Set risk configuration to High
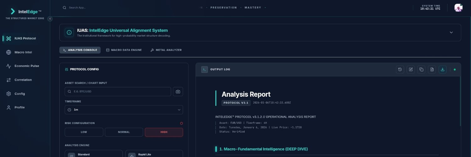The width and height of the screenshot is (471, 157). 164,132
